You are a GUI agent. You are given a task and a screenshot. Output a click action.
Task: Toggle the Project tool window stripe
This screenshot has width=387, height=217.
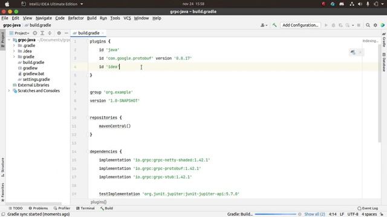[2, 40]
